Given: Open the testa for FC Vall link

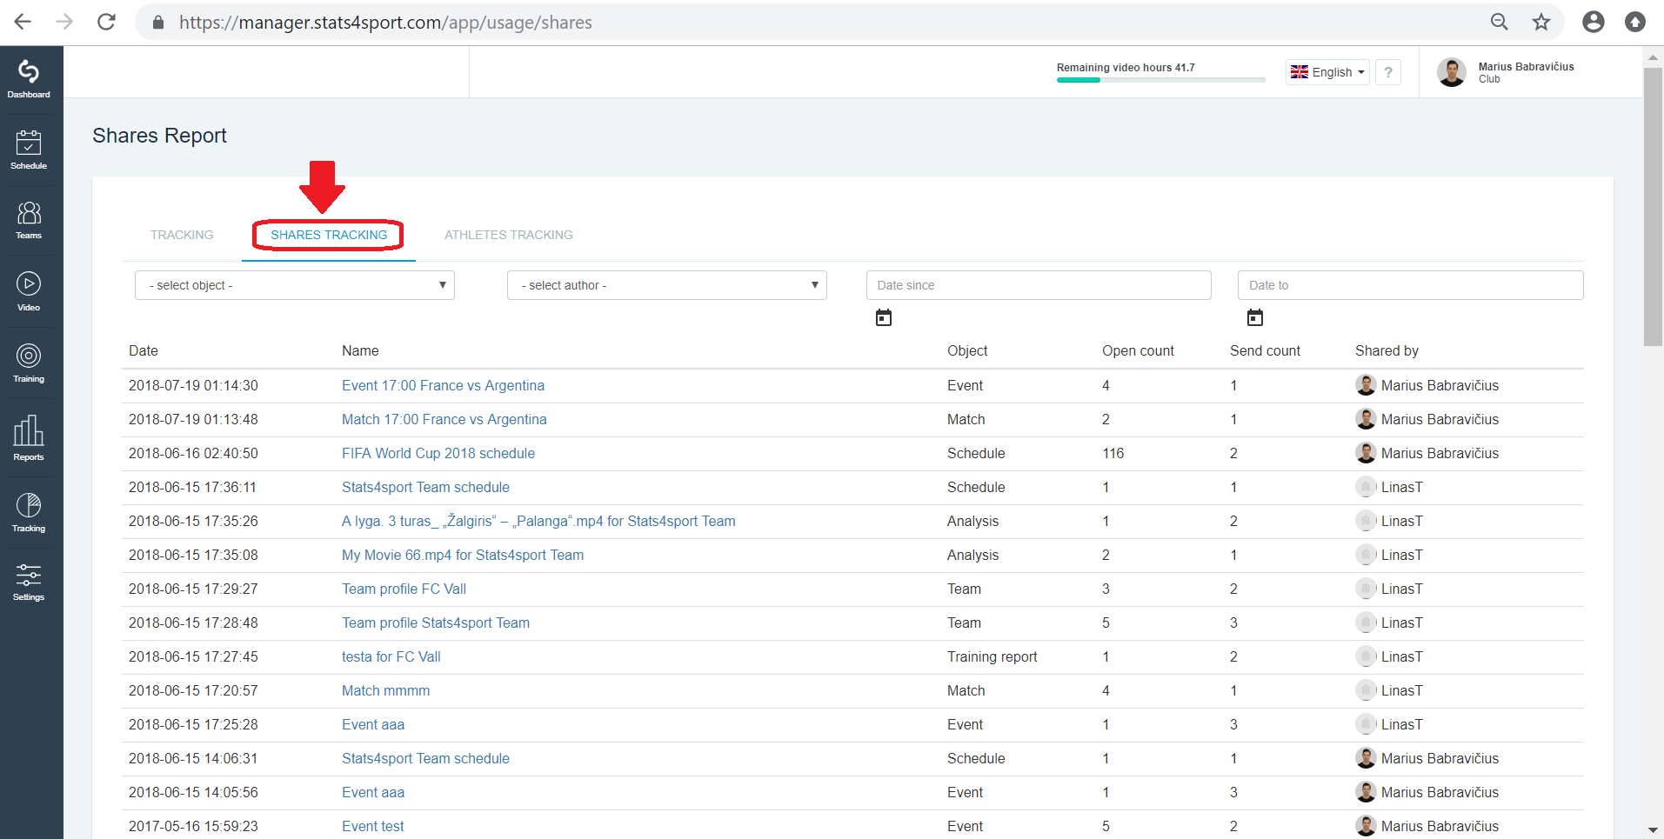Looking at the screenshot, I should [391, 657].
